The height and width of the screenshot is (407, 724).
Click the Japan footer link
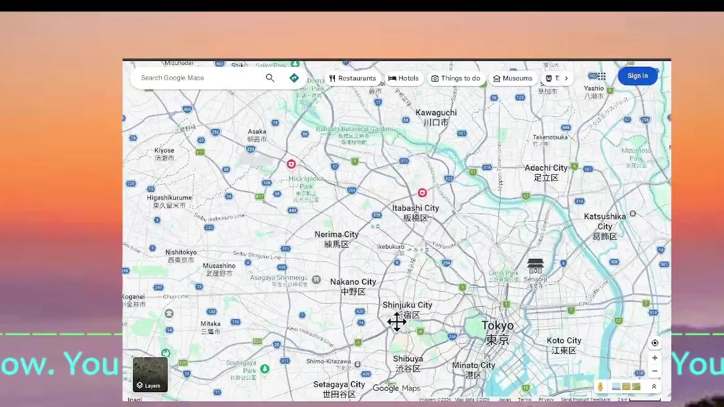click(x=505, y=400)
